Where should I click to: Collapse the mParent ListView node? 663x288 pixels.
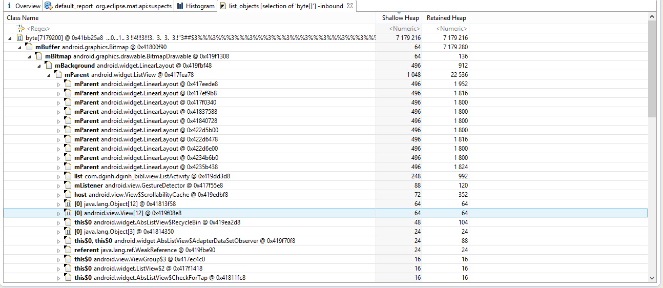click(x=49, y=75)
